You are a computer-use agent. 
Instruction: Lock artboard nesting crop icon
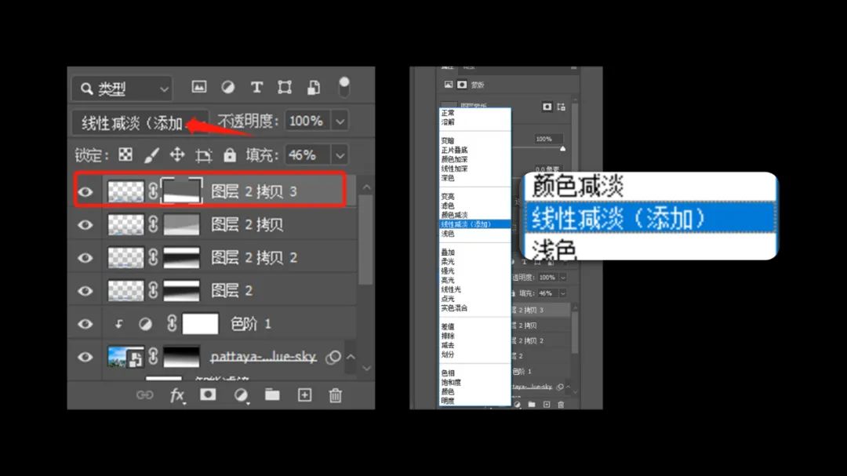click(204, 155)
